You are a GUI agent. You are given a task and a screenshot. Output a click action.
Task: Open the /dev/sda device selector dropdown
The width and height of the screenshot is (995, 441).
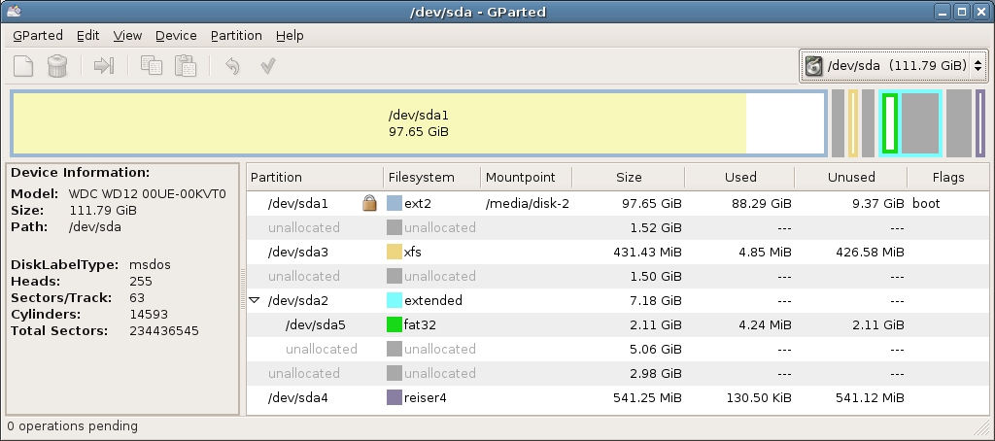(894, 65)
